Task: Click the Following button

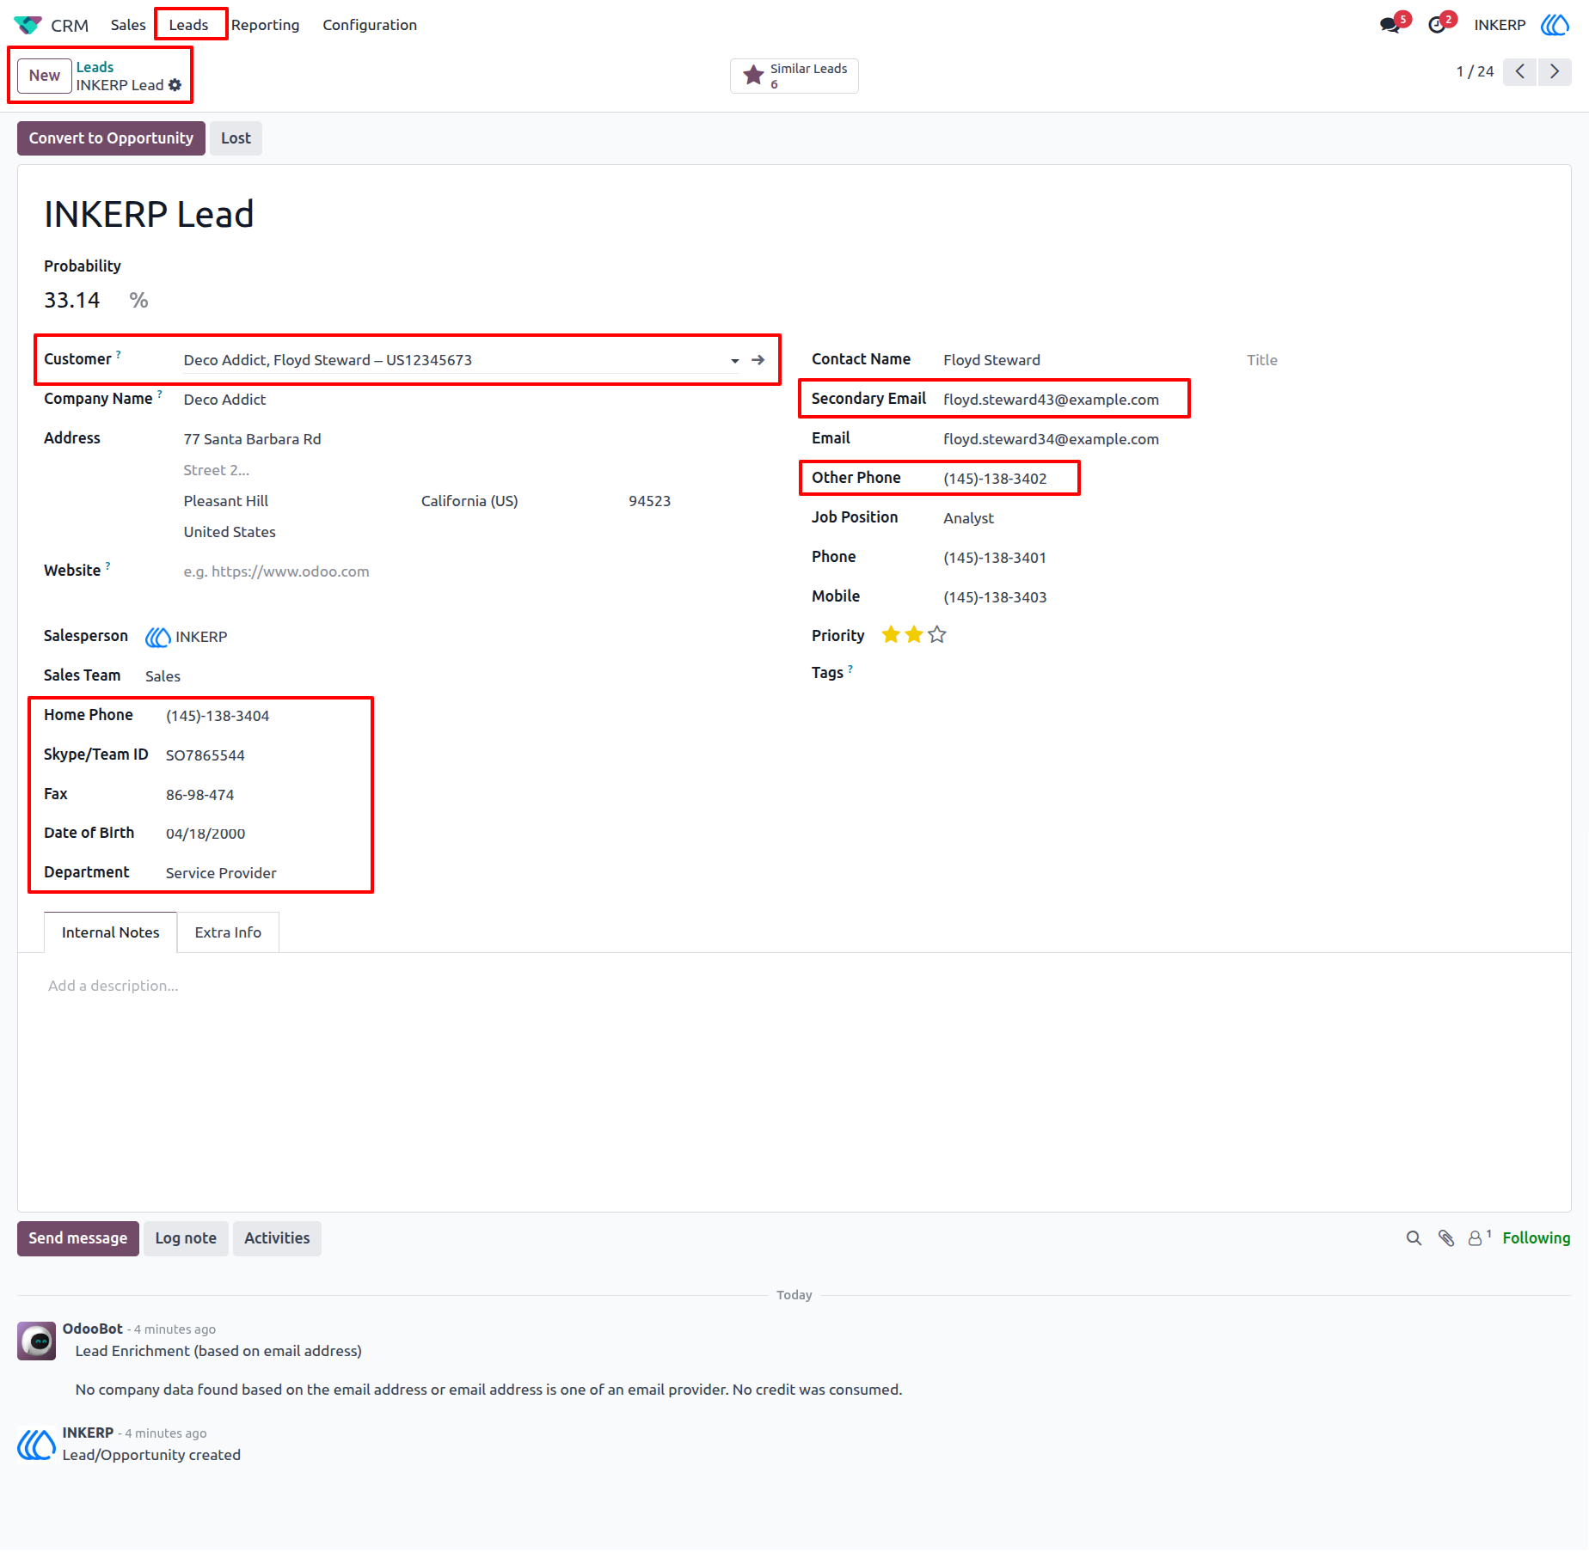Action: pyautogui.click(x=1536, y=1238)
